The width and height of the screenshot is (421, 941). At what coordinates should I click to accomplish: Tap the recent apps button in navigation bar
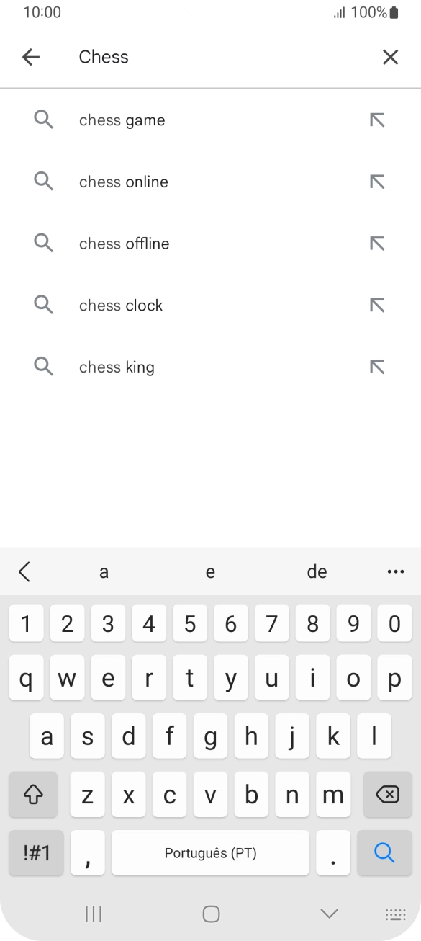93,914
